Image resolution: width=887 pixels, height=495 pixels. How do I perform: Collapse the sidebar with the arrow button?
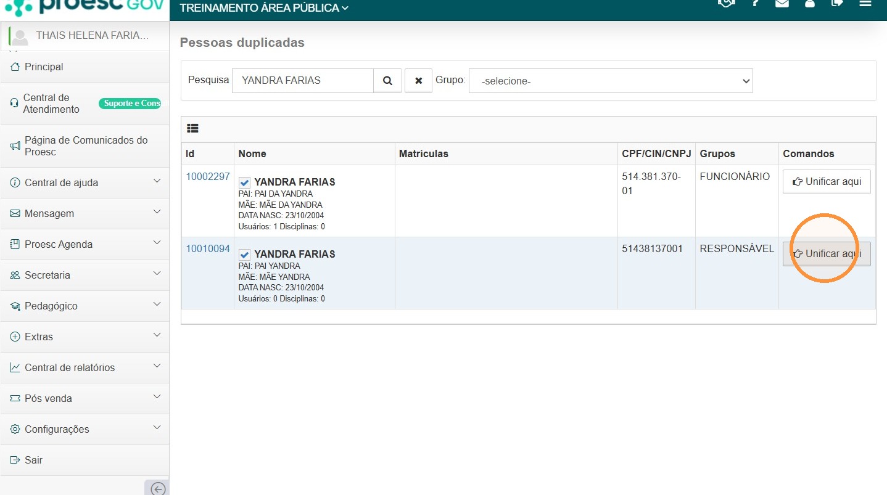coord(157,489)
